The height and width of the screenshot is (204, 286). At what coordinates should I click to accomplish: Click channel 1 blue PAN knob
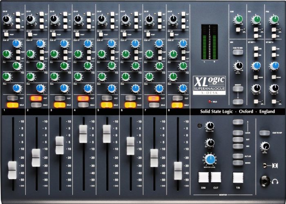(x=17, y=88)
